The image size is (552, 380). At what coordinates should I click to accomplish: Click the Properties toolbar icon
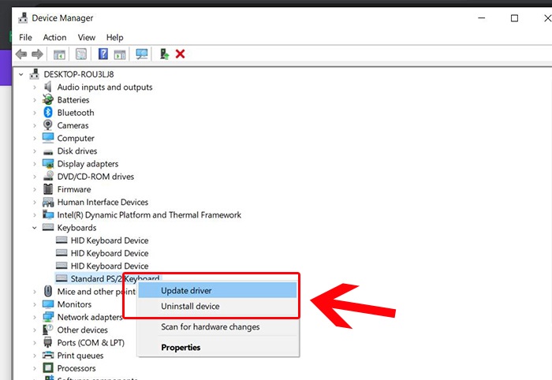[x=80, y=54]
